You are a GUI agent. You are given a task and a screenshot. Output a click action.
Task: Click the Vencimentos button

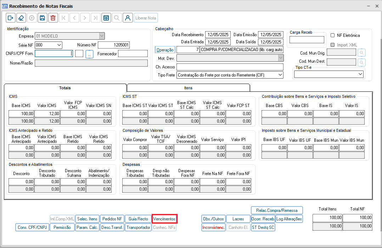(164, 219)
